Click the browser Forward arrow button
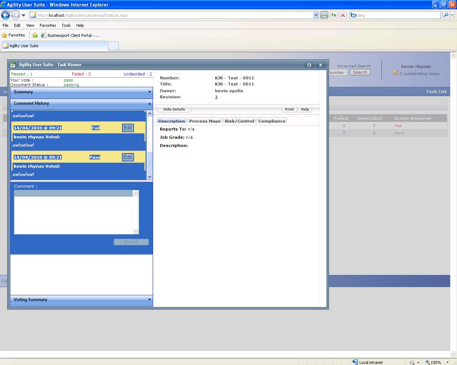 (x=15, y=15)
